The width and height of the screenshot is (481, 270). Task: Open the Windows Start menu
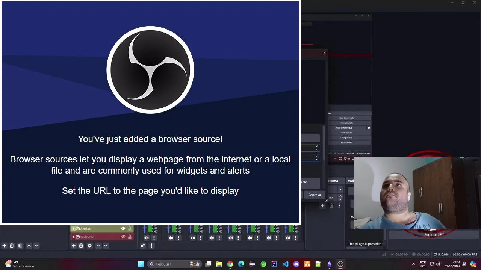pos(141,264)
